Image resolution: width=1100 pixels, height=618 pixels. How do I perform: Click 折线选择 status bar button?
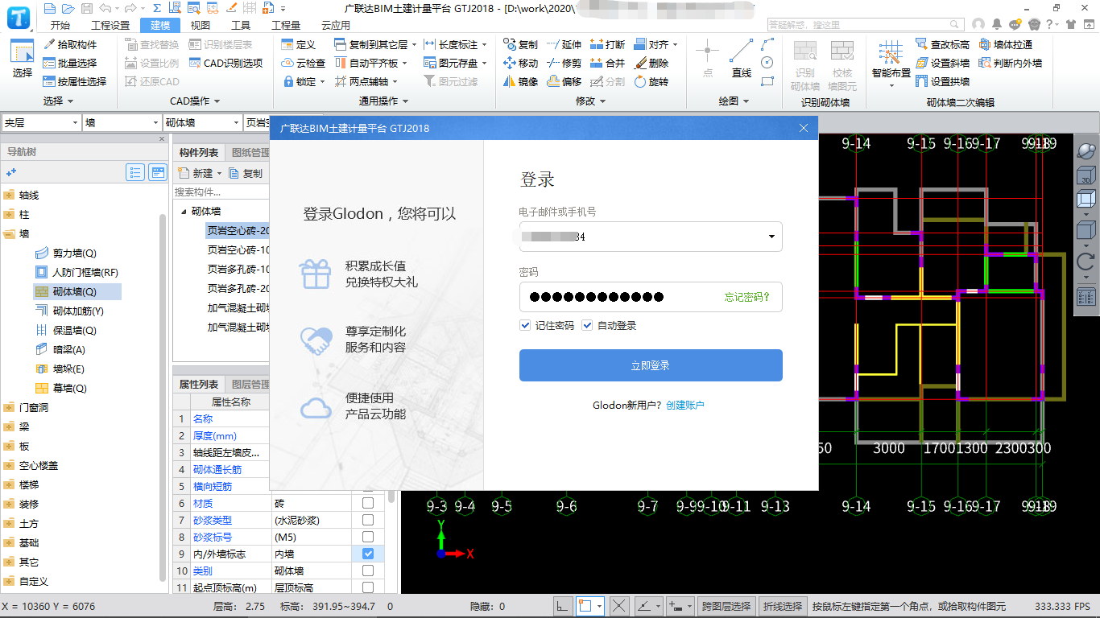(x=784, y=606)
